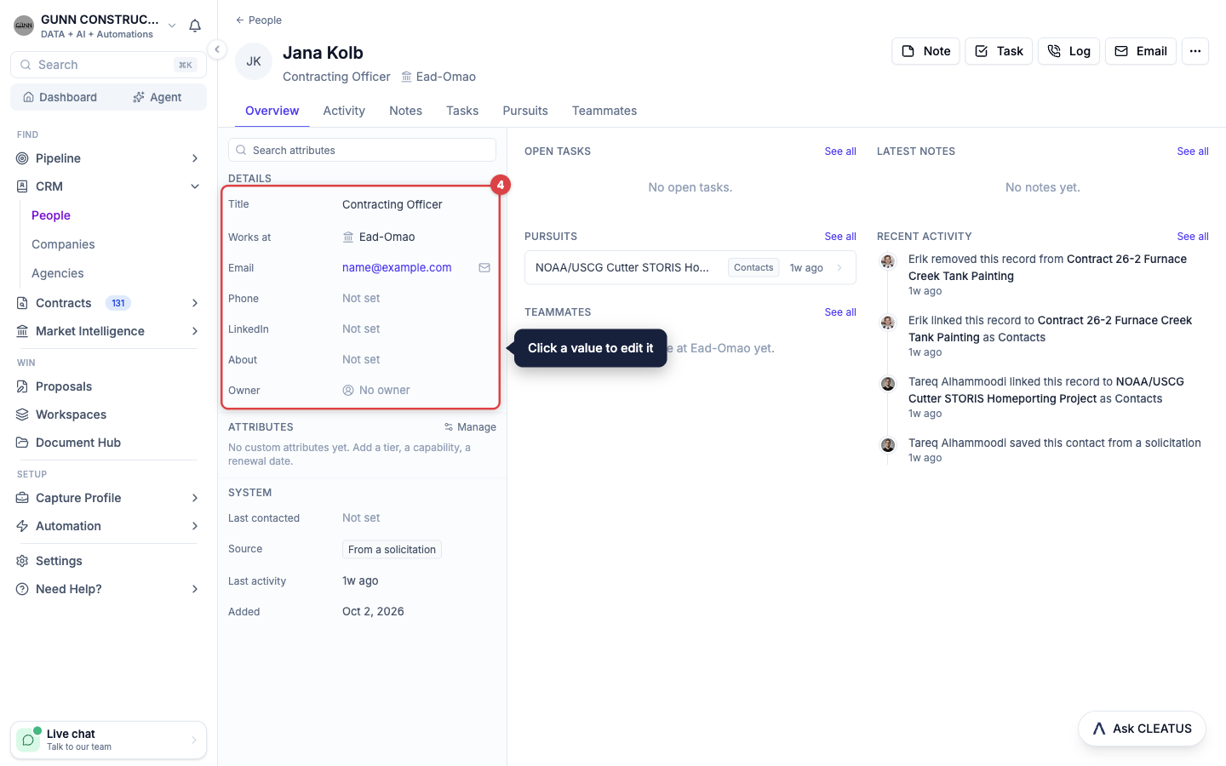Click the name@example.com email link
1226x766 pixels.
[x=397, y=267]
